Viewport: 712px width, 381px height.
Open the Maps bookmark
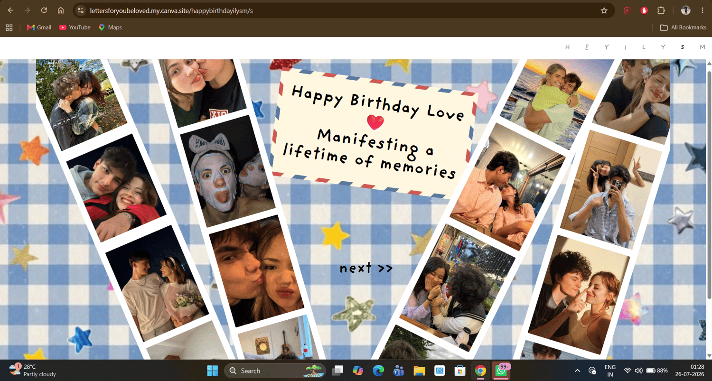110,28
